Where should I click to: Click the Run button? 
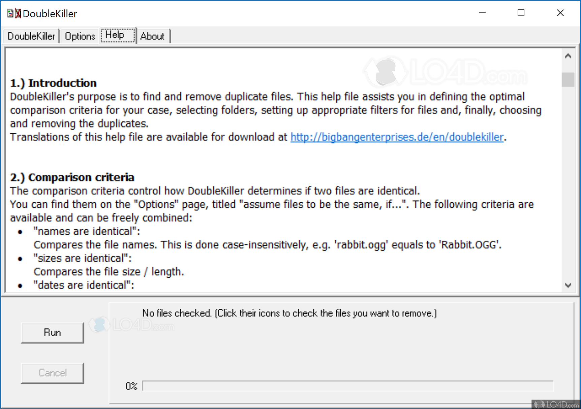pos(52,333)
